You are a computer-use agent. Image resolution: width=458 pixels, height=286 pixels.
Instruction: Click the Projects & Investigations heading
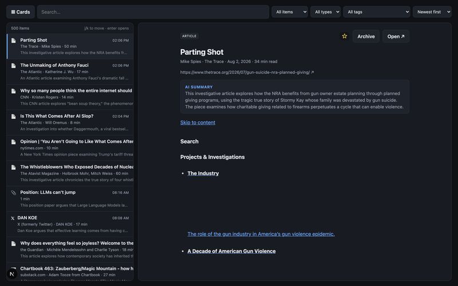tap(212, 157)
